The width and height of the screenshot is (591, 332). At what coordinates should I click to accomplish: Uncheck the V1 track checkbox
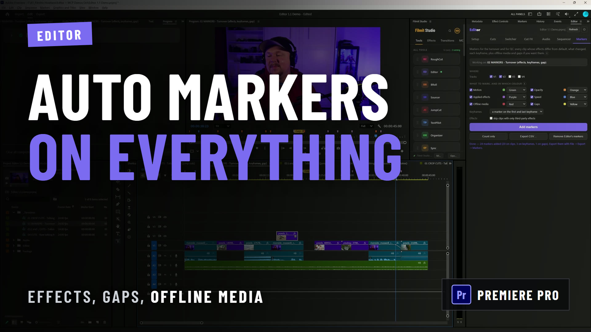[491, 77]
